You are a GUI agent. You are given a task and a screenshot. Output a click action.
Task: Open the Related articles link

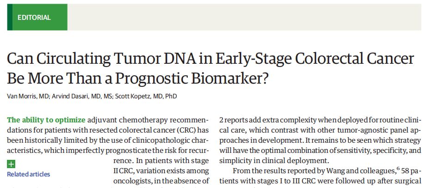[x=28, y=174]
